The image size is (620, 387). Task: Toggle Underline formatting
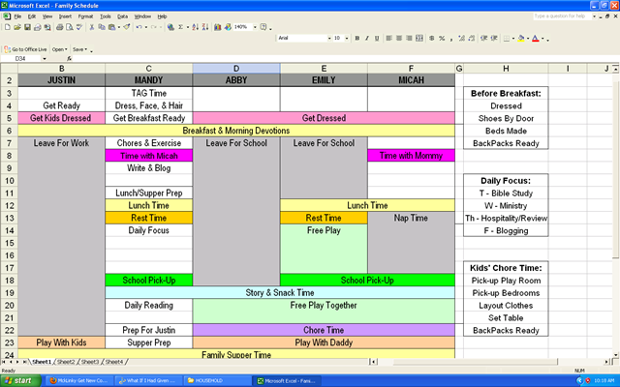377,39
